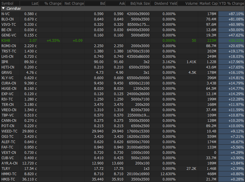245x182 pixels.
Task: Click AYR.A-CN's 13.600 ask price
Action: click(117, 163)
